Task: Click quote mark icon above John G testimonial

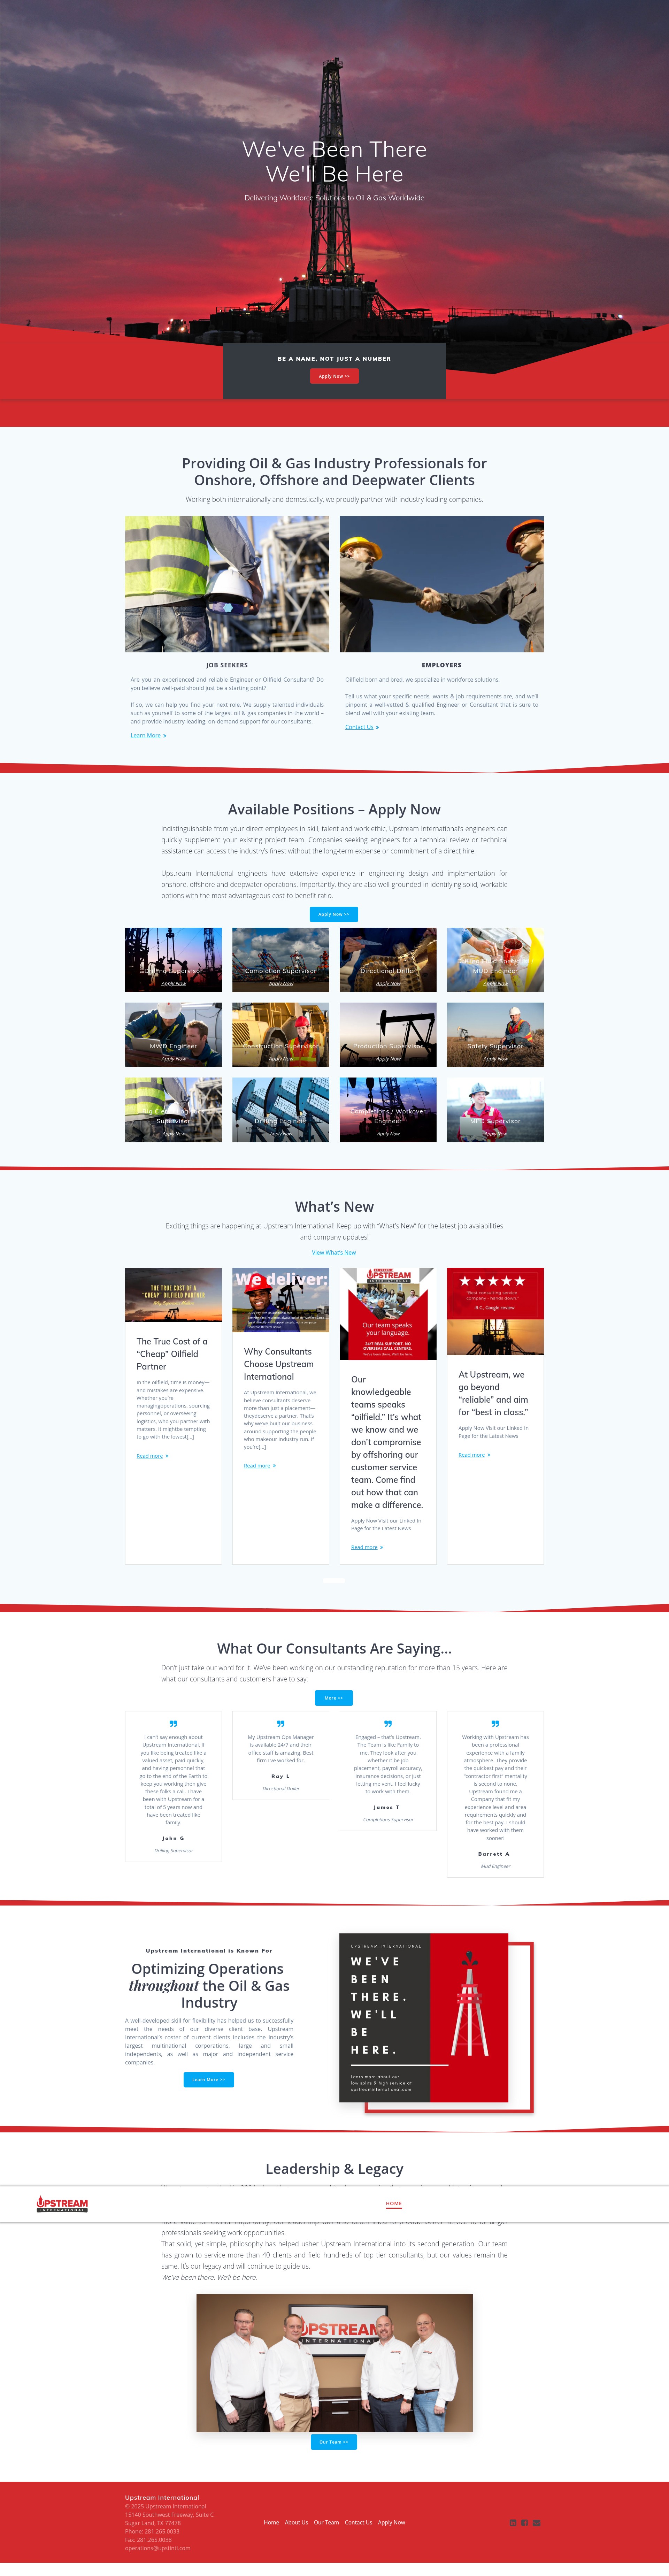Action: click(173, 1724)
